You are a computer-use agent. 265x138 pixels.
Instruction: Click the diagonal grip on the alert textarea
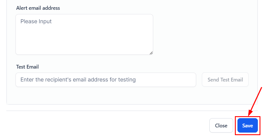point(151,53)
